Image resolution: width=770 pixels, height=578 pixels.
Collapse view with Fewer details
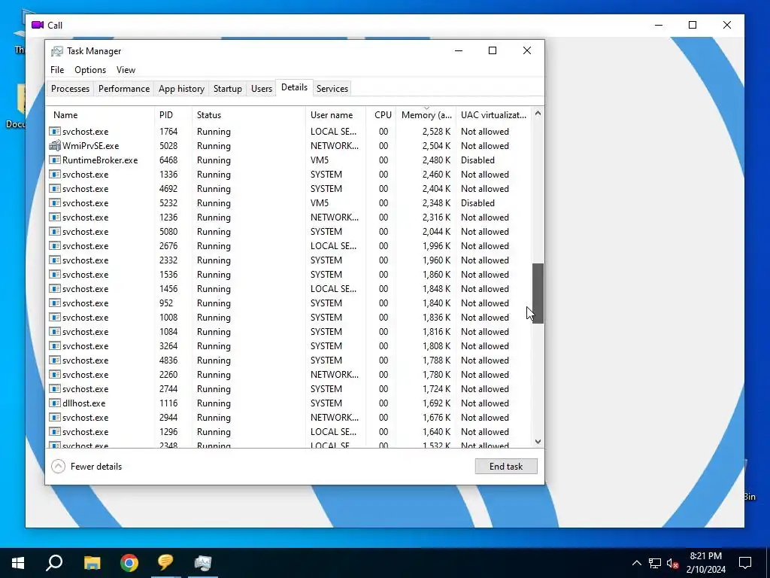(x=86, y=467)
